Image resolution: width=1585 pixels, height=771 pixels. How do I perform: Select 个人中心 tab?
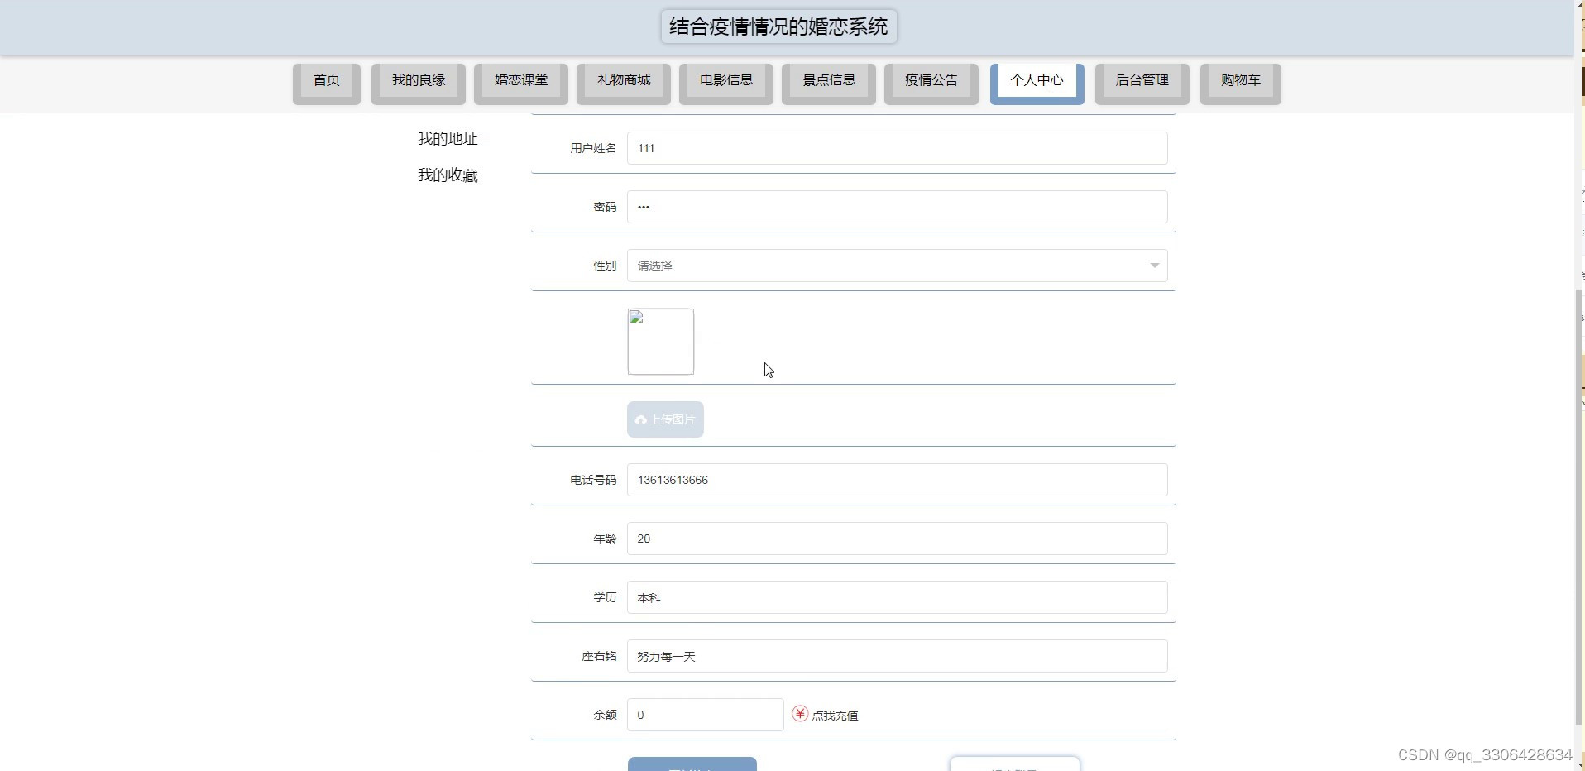1037,84
